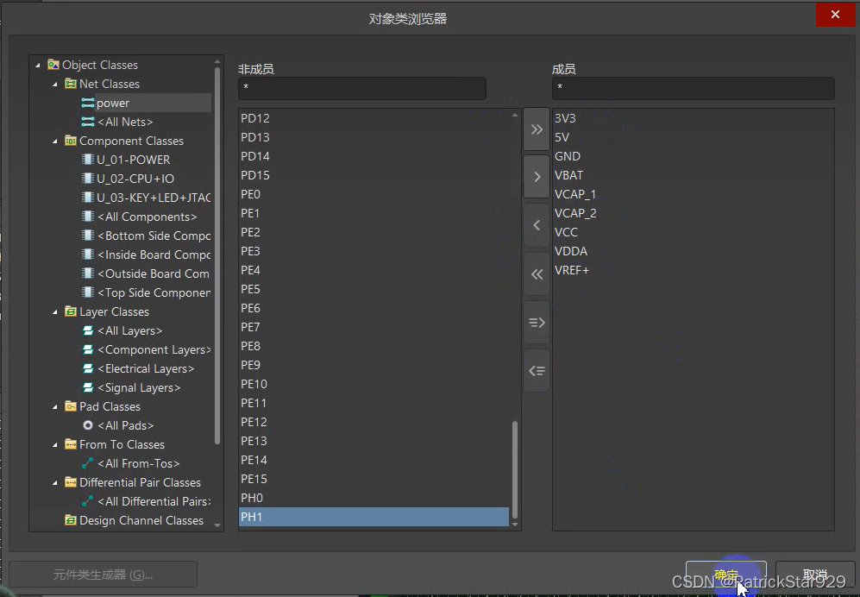Click the single left arrow remove button

click(x=537, y=225)
